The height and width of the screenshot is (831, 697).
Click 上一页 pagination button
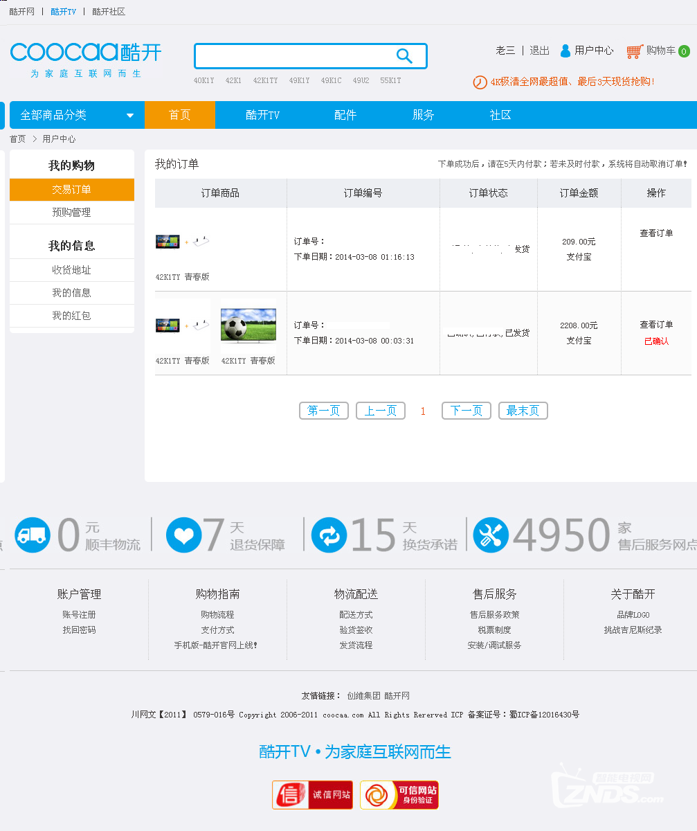coord(381,411)
